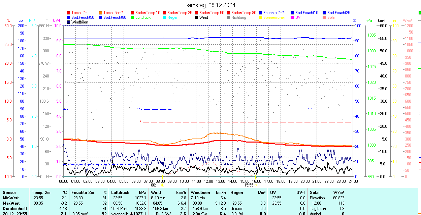
Task: Click the green Luftdruck legend swatch
Action: coord(132,17)
